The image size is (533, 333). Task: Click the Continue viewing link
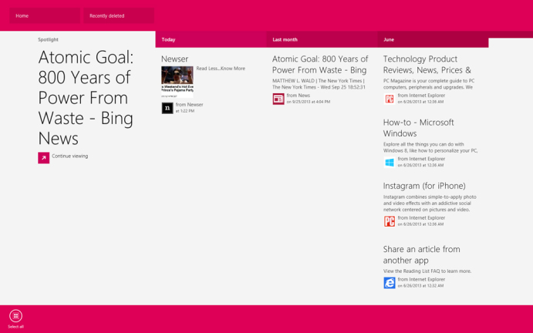[x=70, y=156]
